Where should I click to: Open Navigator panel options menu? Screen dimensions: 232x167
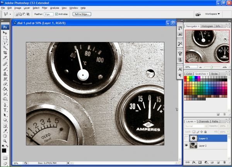point(229,27)
